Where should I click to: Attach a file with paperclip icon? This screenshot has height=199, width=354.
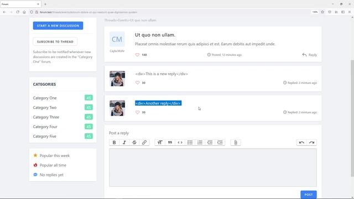tap(236, 143)
